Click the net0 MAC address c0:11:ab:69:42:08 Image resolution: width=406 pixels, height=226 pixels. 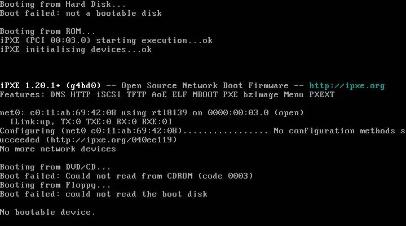click(x=73, y=113)
